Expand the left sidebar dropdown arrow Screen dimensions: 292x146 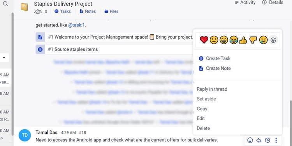pyautogui.click(x=4, y=58)
